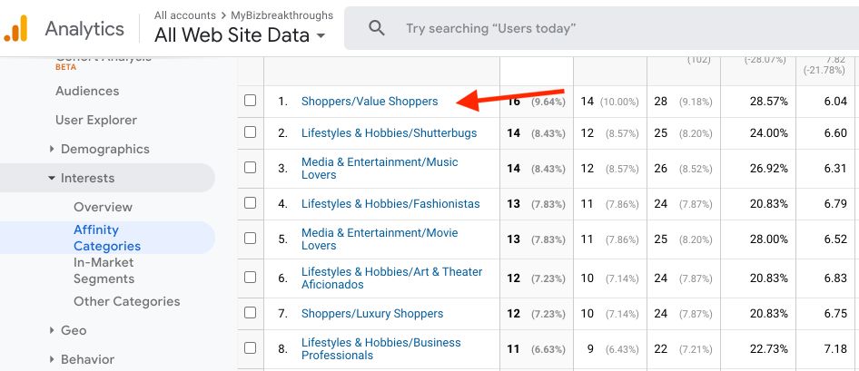Viewport: 859px width, 371px height.
Task: Click the 22.73% value in Business Professionals row
Action: point(769,348)
